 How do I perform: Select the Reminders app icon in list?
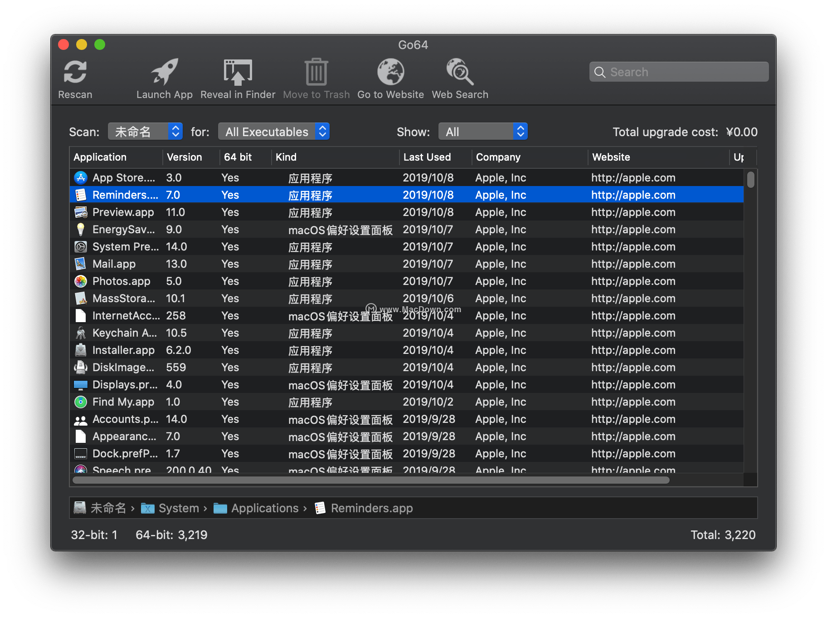81,195
